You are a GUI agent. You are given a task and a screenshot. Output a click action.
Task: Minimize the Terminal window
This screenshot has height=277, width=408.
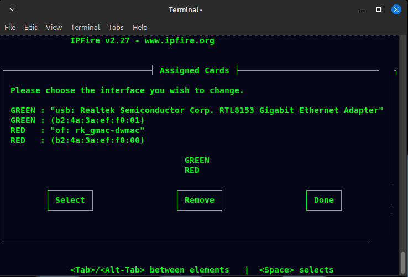click(x=362, y=9)
